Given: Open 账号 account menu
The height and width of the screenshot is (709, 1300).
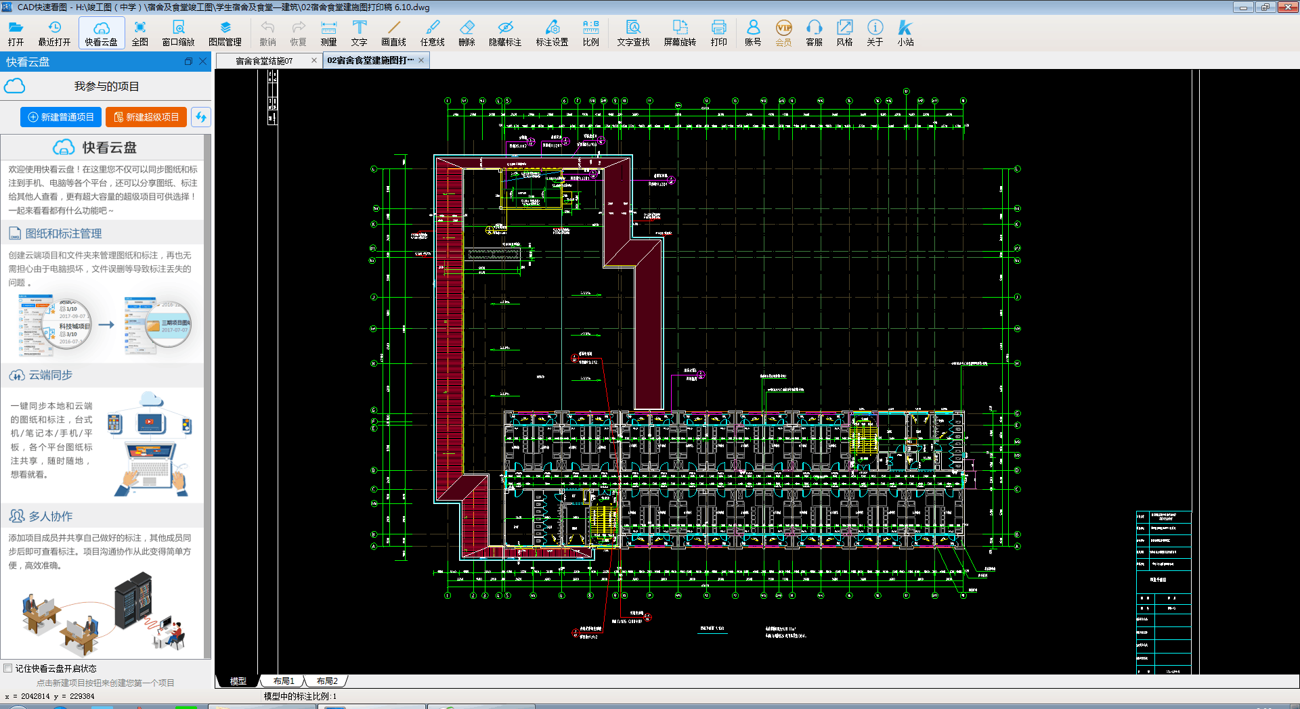Looking at the screenshot, I should coord(753,33).
